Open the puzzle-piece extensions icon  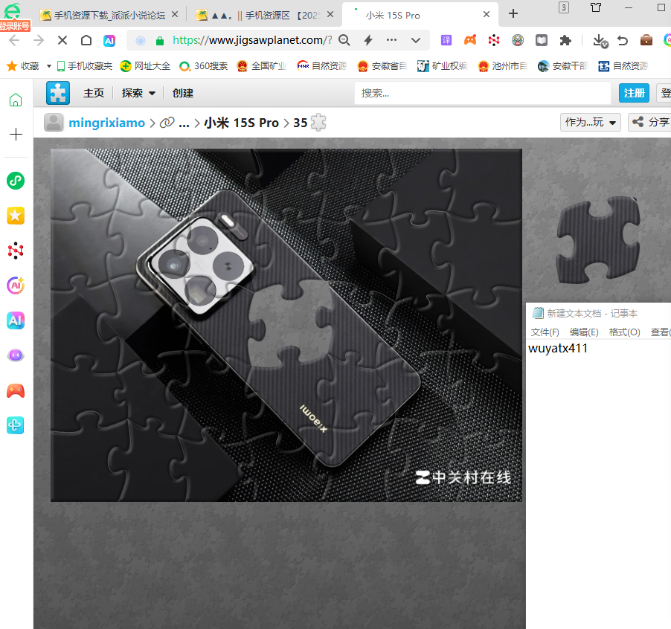coord(565,40)
